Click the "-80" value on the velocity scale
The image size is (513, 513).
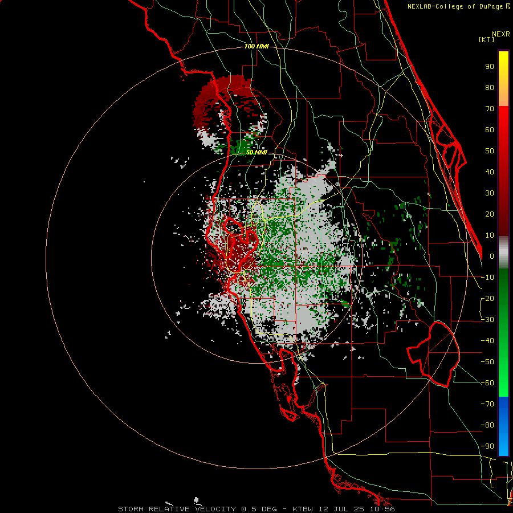(x=487, y=425)
